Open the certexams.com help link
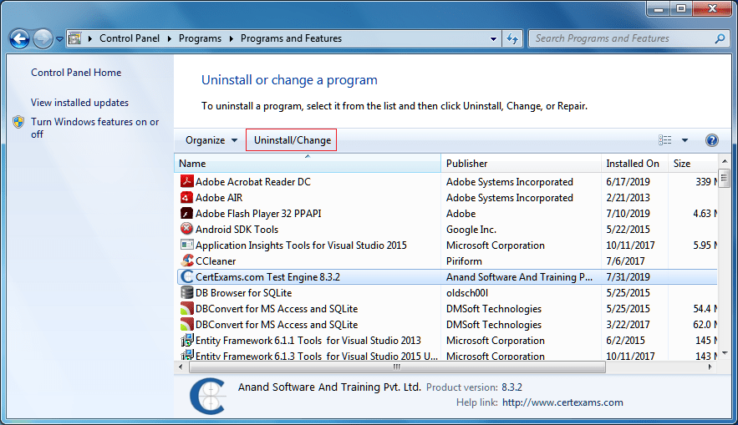 pos(562,402)
